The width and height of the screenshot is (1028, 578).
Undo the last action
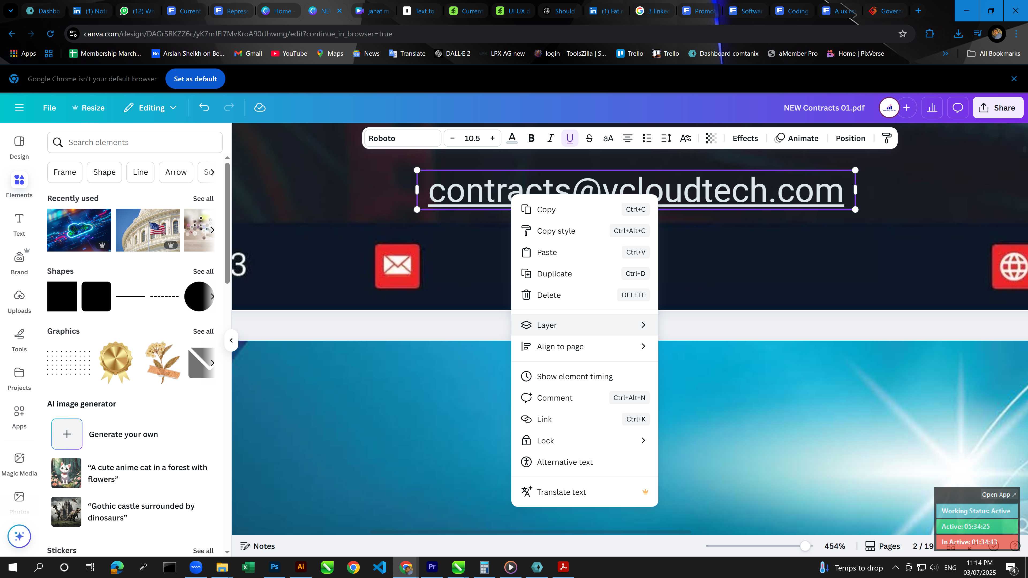204,108
